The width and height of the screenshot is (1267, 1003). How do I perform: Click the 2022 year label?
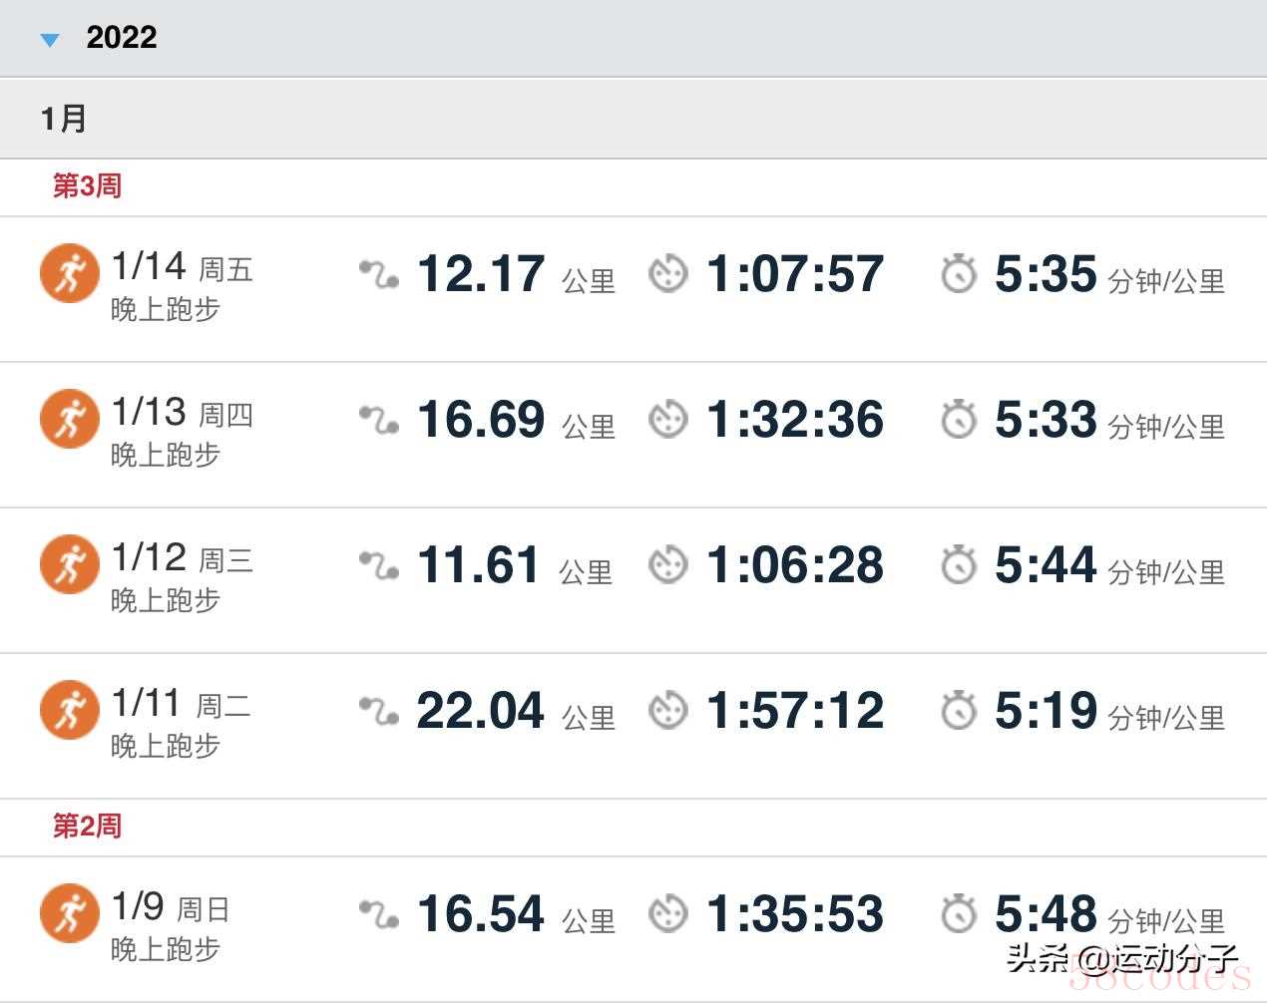[x=122, y=38]
